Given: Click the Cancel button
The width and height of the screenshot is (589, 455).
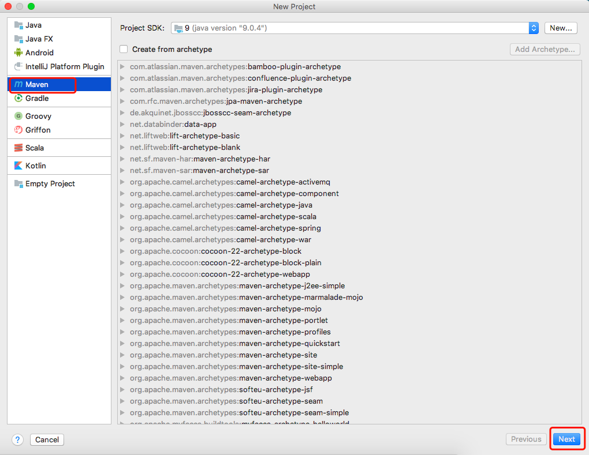Looking at the screenshot, I should click(47, 439).
